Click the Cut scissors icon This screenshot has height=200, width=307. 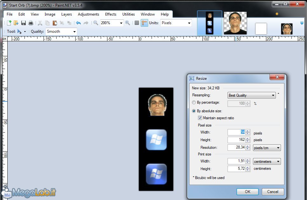[x=40, y=23]
